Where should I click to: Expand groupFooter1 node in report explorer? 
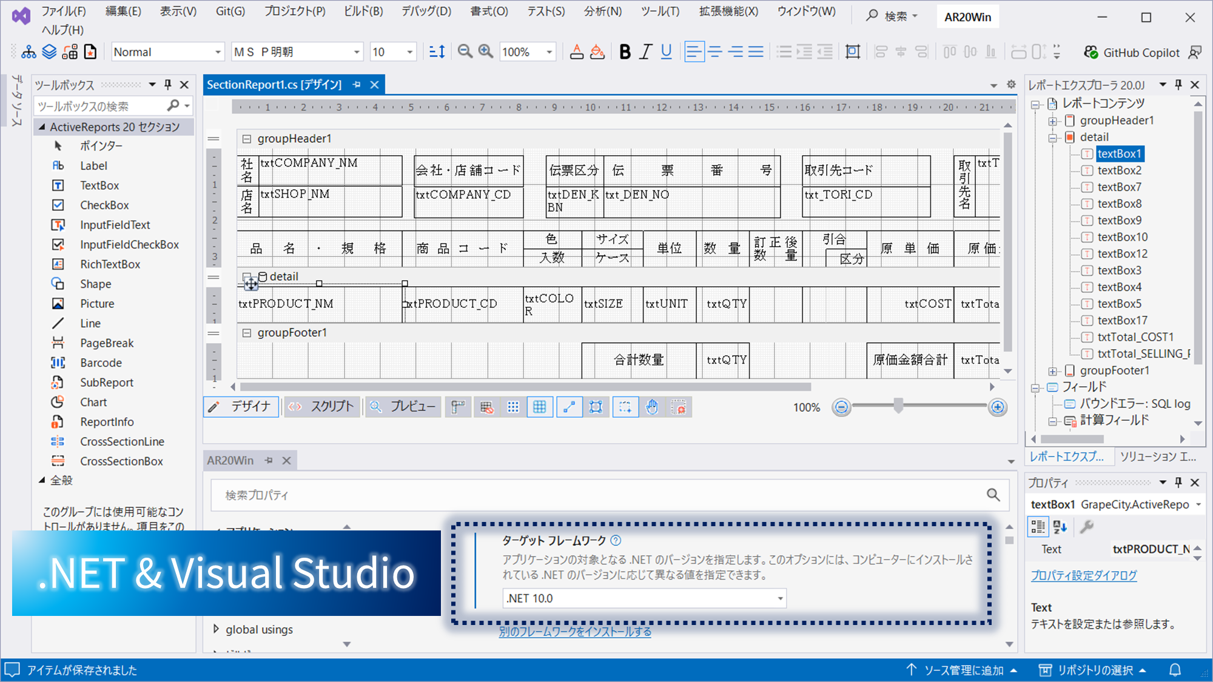tap(1053, 370)
